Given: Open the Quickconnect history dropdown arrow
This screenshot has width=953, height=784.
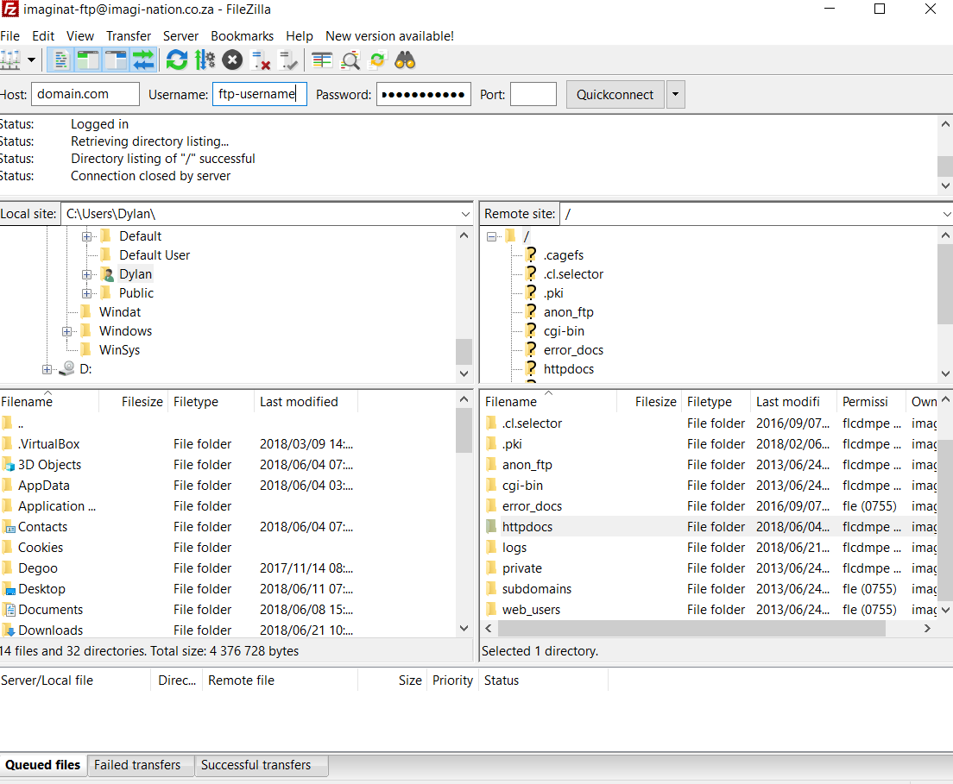Looking at the screenshot, I should tap(675, 95).
